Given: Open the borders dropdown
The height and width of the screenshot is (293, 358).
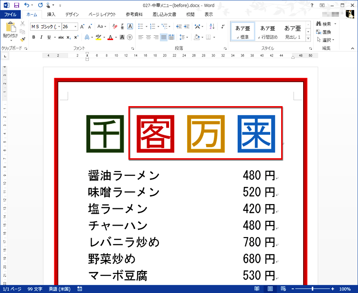Looking at the screenshot, I should tap(214, 37).
